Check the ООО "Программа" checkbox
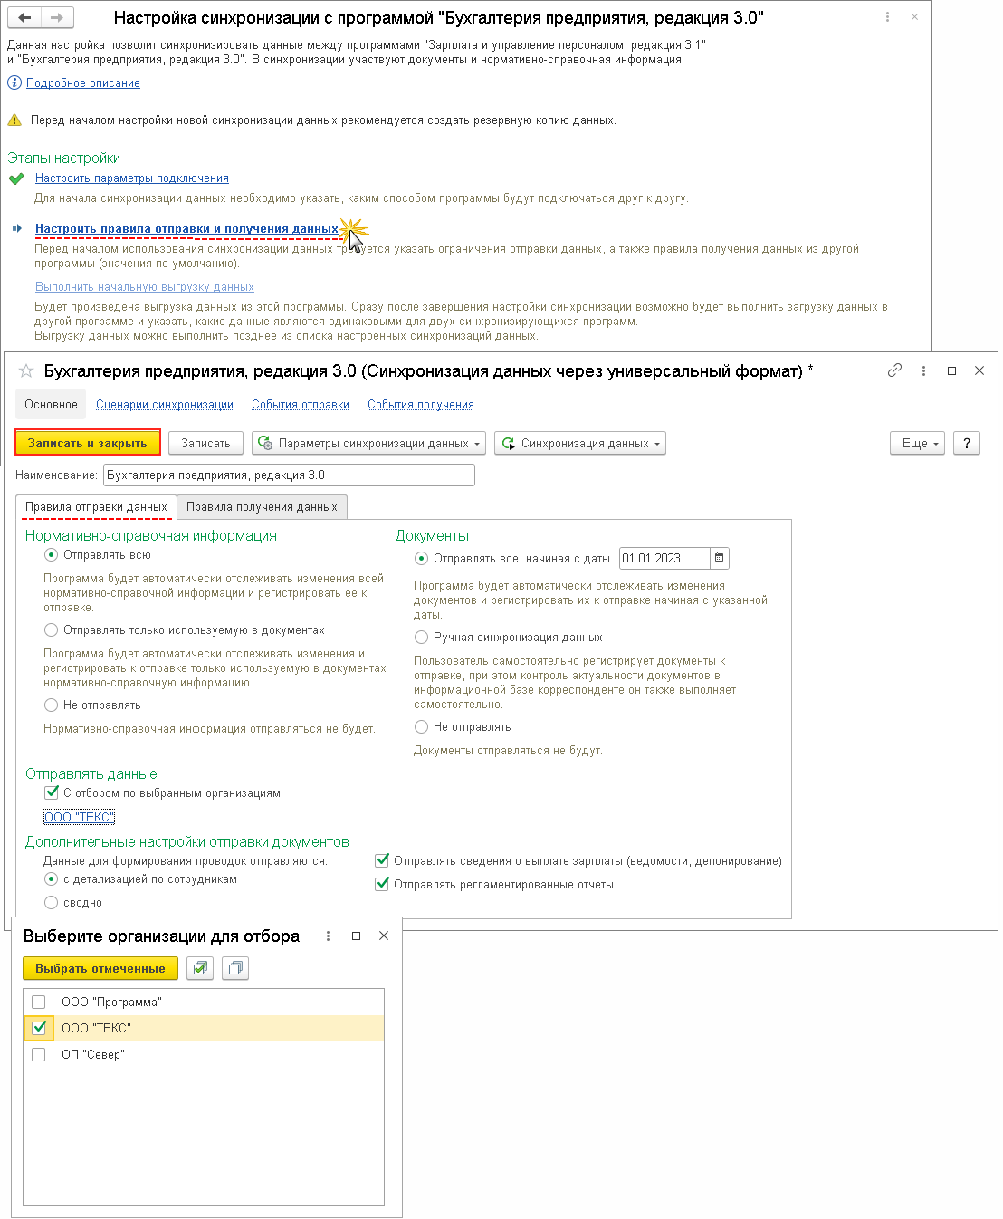This screenshot has width=1003, height=1219. [x=39, y=1002]
